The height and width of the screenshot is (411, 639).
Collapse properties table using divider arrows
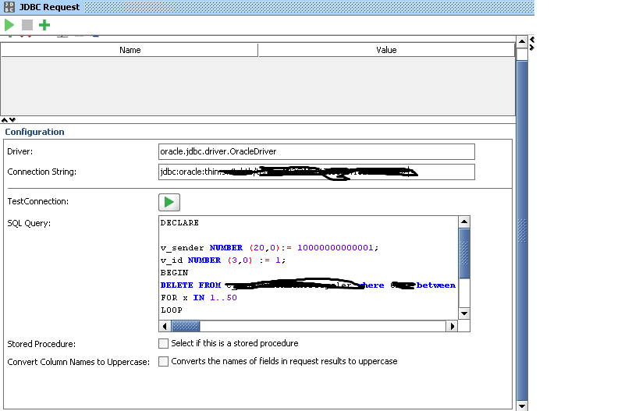[8, 119]
